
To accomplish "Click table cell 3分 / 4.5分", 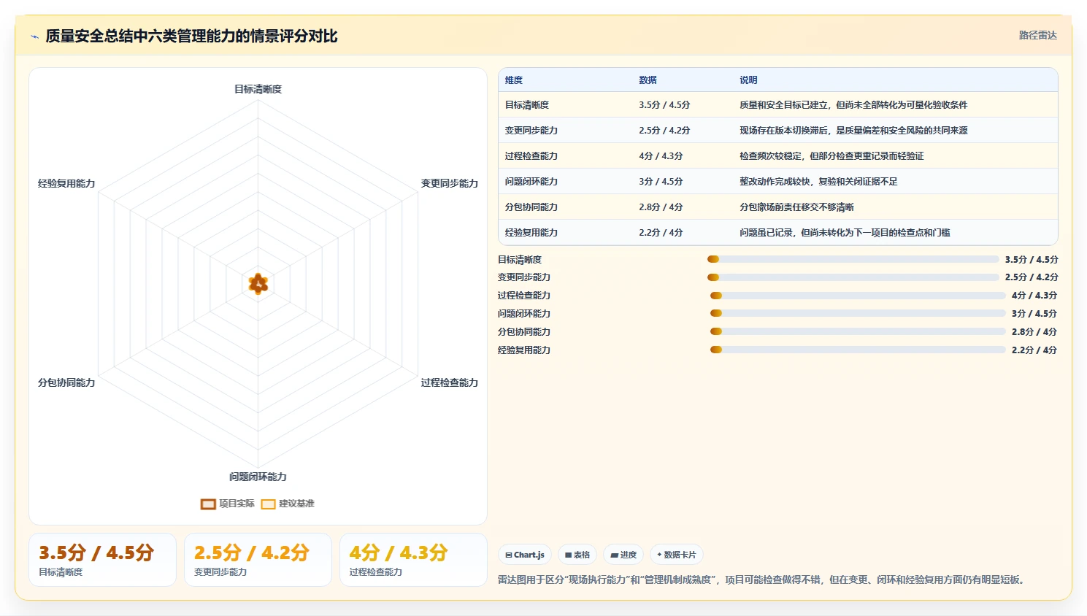I will 661,182.
